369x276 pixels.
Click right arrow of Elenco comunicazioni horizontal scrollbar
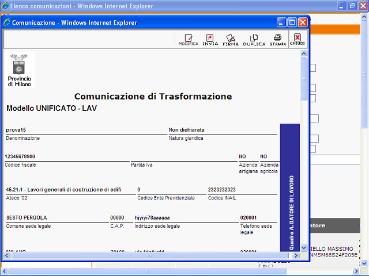(x=357, y=271)
